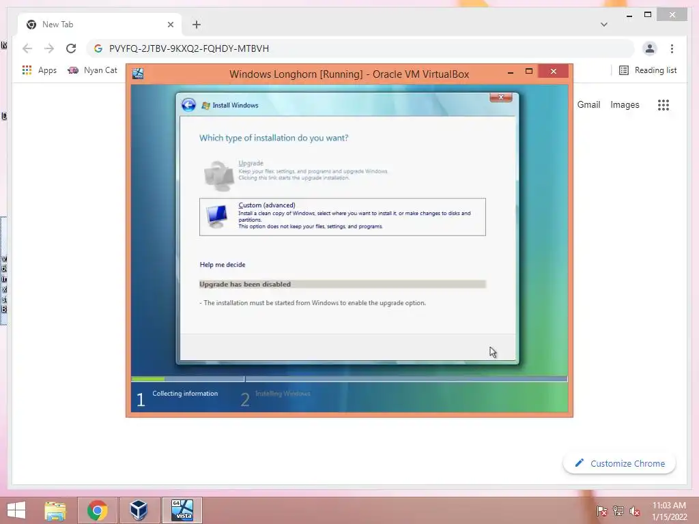Select the New Tab tab

pyautogui.click(x=100, y=25)
